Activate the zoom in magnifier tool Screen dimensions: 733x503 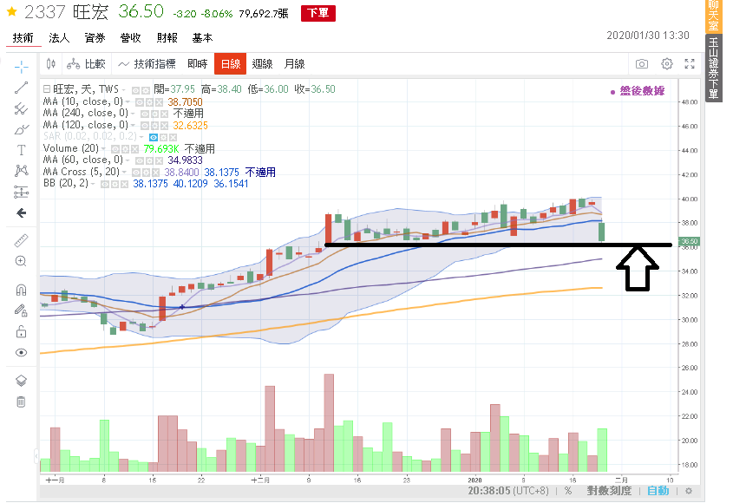point(21,261)
